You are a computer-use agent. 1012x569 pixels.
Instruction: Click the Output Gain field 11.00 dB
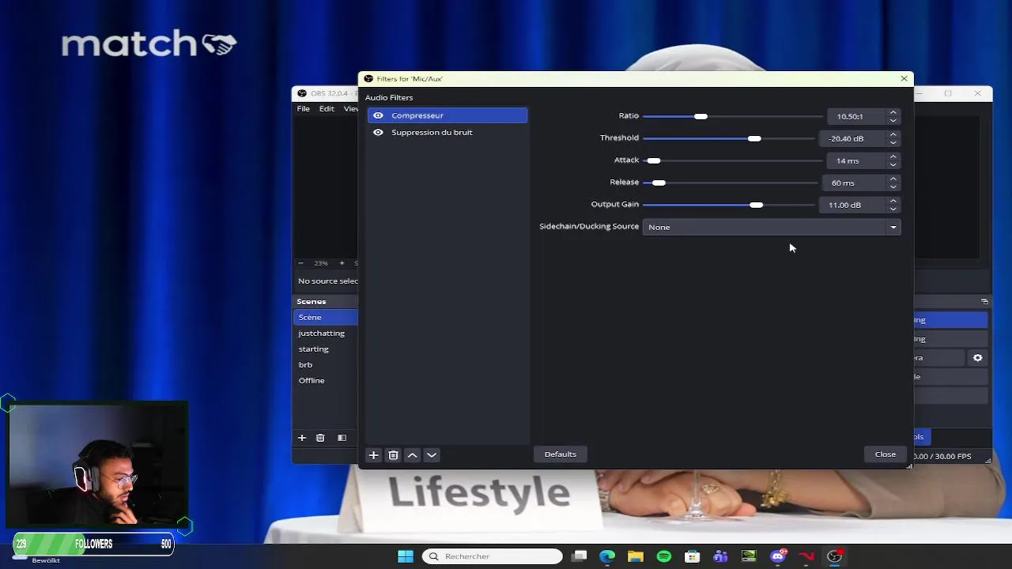pyautogui.click(x=852, y=205)
